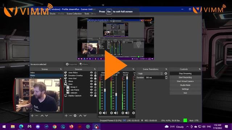Image resolution: width=232 pixels, height=130 pixels.
Task: Remove selected scene with minus icon
Action: pyautogui.click(x=37, y=116)
